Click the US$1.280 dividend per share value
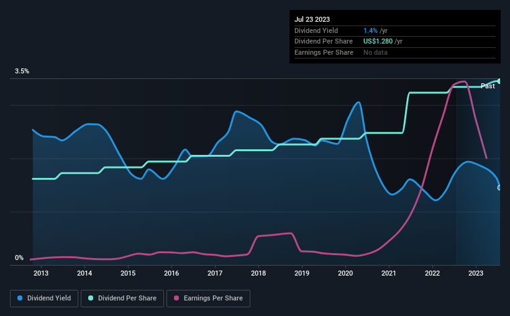510x316 pixels. click(x=378, y=42)
